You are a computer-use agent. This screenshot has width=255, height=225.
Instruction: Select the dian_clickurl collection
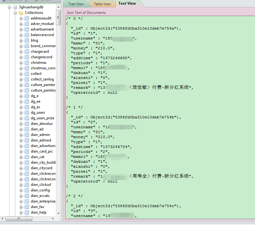point(41,185)
